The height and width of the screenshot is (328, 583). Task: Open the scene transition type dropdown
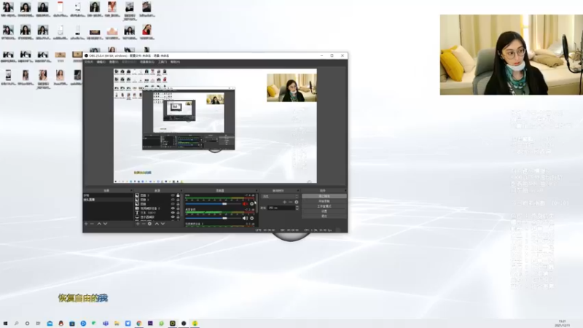pyautogui.click(x=280, y=196)
